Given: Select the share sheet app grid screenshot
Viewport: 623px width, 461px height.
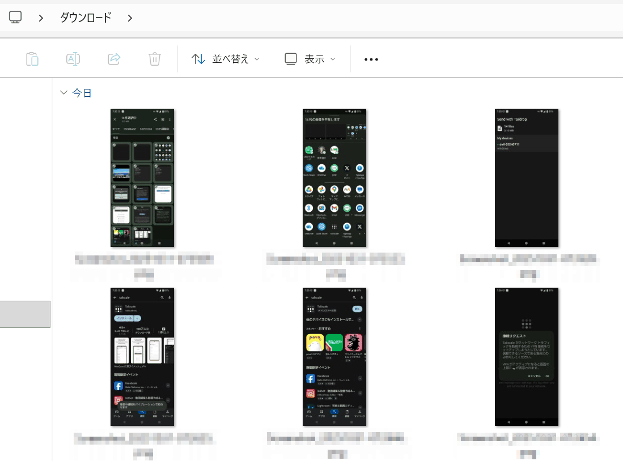Looking at the screenshot, I should click(x=334, y=178).
